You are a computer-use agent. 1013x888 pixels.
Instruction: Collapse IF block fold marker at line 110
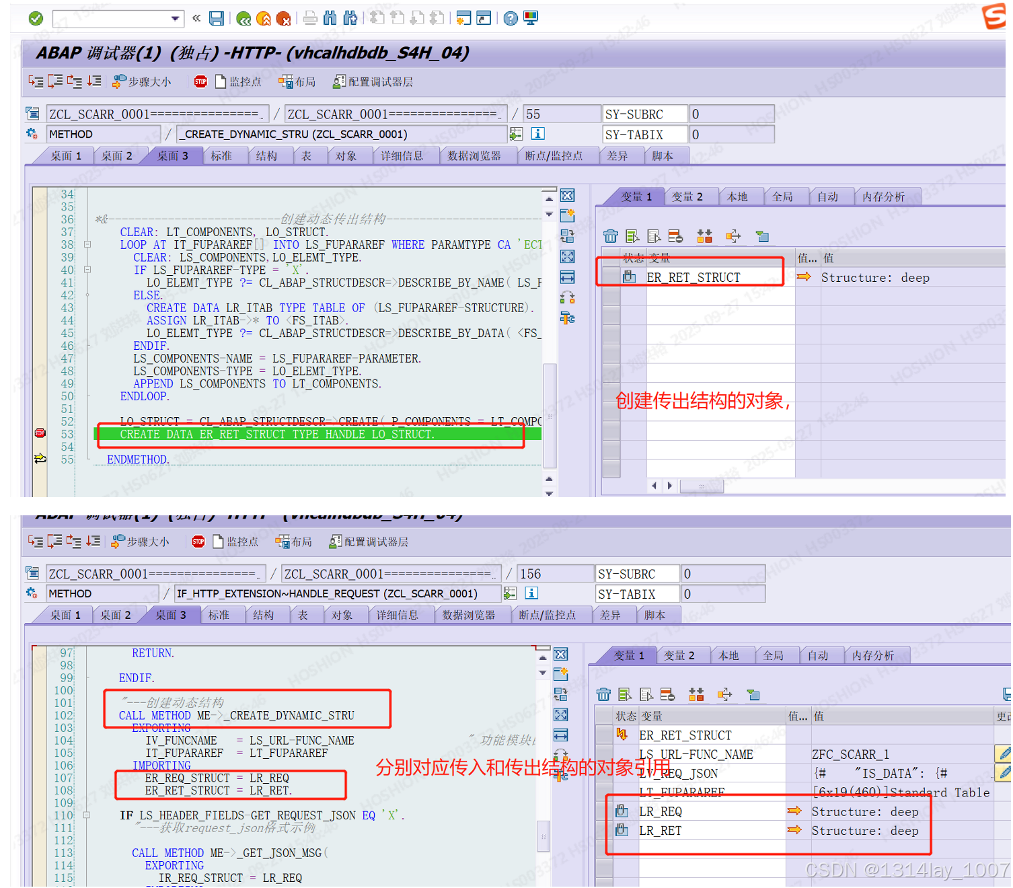(87, 815)
